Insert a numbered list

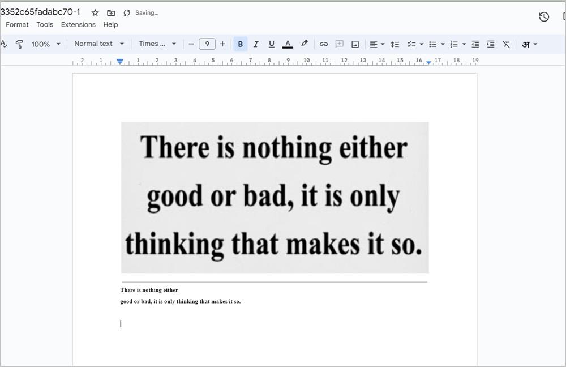(x=454, y=44)
